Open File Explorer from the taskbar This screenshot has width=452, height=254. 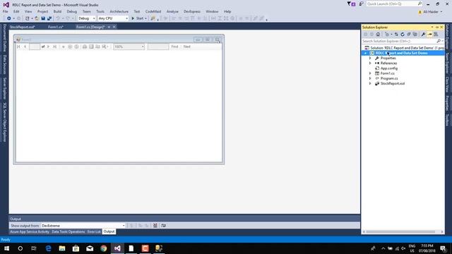click(62, 248)
